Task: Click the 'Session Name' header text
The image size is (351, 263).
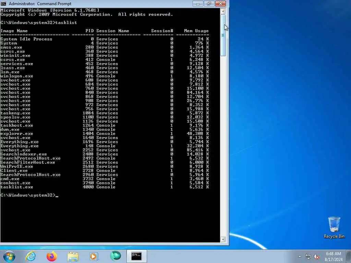Action: [x=112, y=31]
